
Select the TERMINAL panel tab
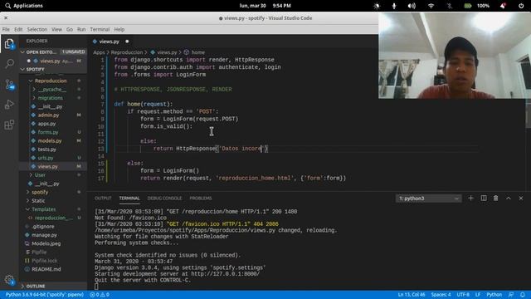coord(129,199)
